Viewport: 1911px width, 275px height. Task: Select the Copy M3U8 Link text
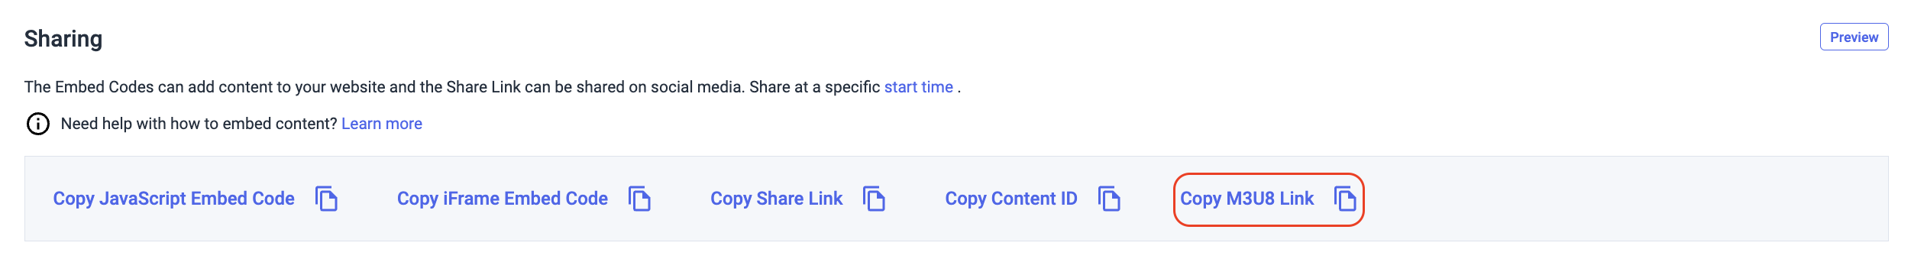coord(1247,199)
